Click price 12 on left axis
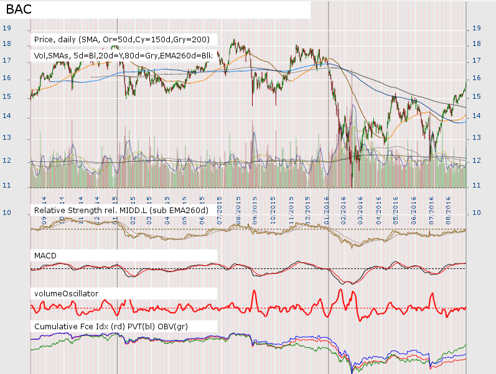 click(7, 160)
